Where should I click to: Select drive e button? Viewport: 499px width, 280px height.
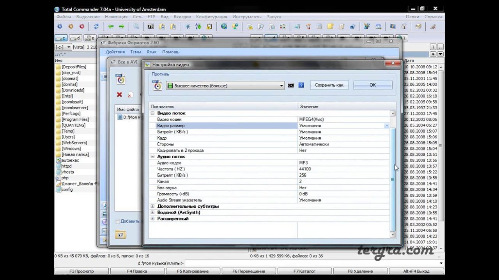90,38
